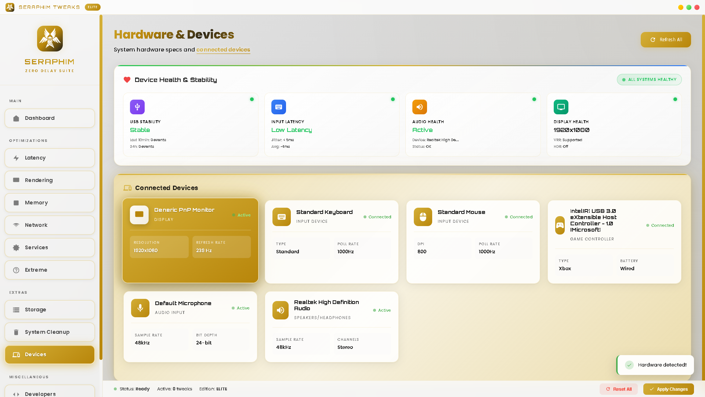Open the Extreme tweaks page
Viewport: 705px width, 397px height.
tap(50, 270)
